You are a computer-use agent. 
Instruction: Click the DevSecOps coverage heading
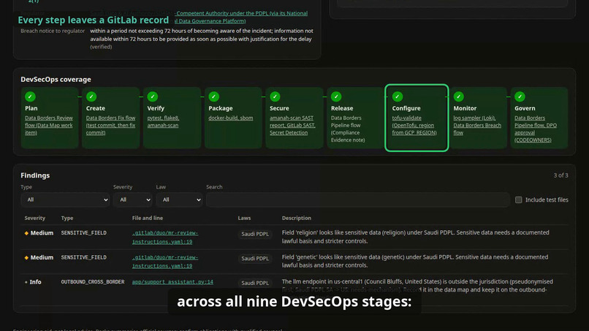(56, 79)
